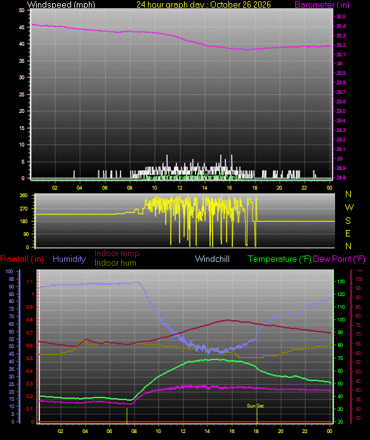Click the '18' hour label under bottom graph
The height and width of the screenshot is (440, 370).
256,431
